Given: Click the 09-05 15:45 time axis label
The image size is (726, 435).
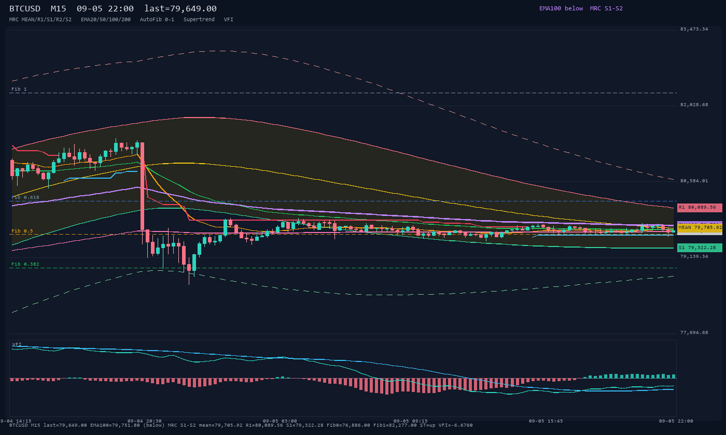Looking at the screenshot, I should [546, 421].
